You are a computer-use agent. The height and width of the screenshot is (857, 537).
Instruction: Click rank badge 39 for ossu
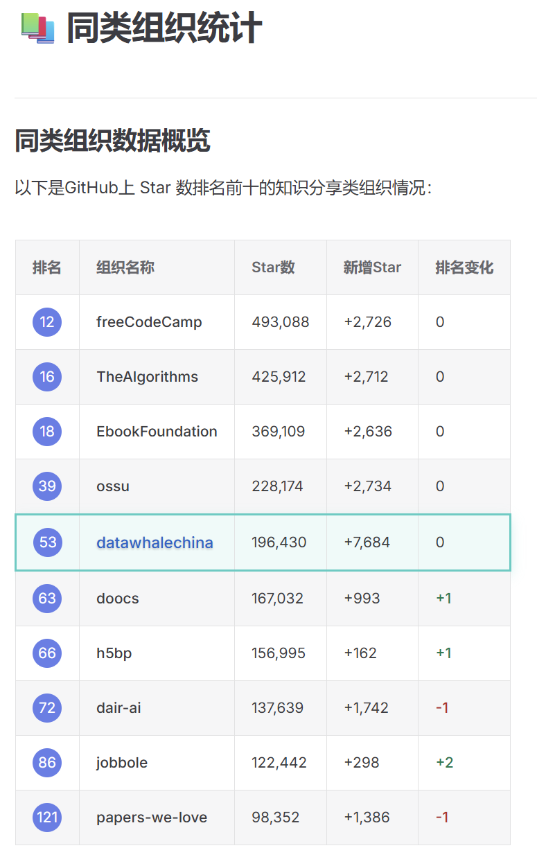pos(47,486)
